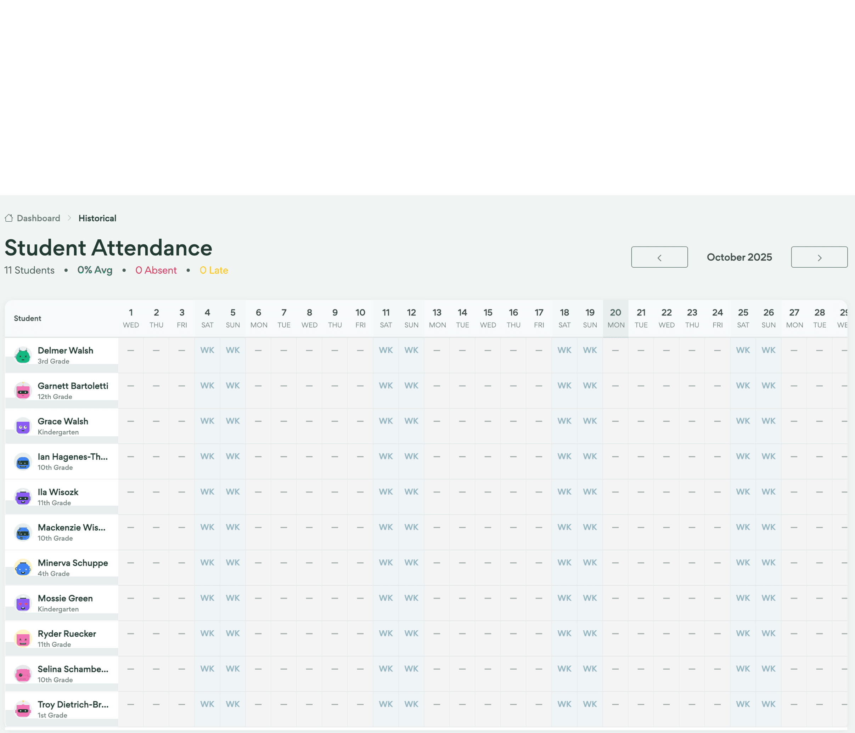Viewport: 855px width, 733px height.
Task: Select the 1 WED column header
Action: pyautogui.click(x=131, y=318)
